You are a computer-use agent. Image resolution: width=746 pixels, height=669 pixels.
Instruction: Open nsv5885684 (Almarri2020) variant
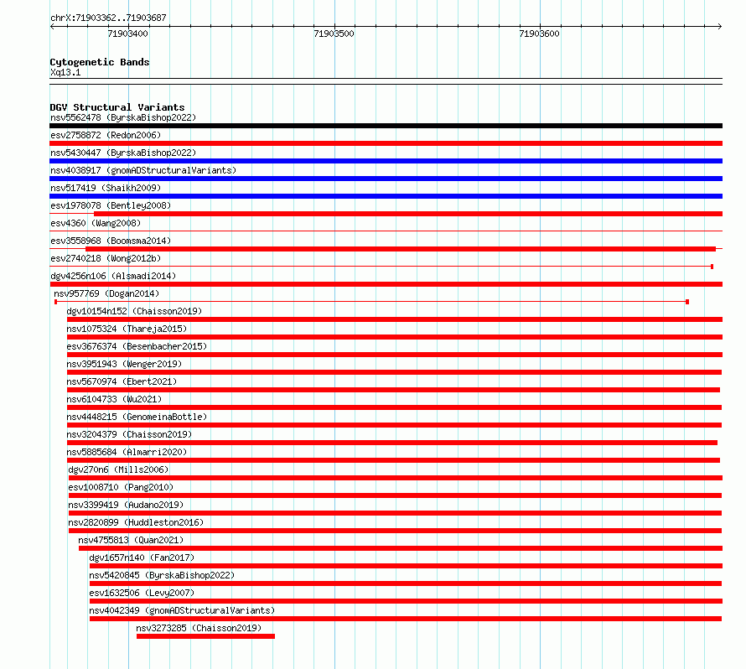point(127,452)
